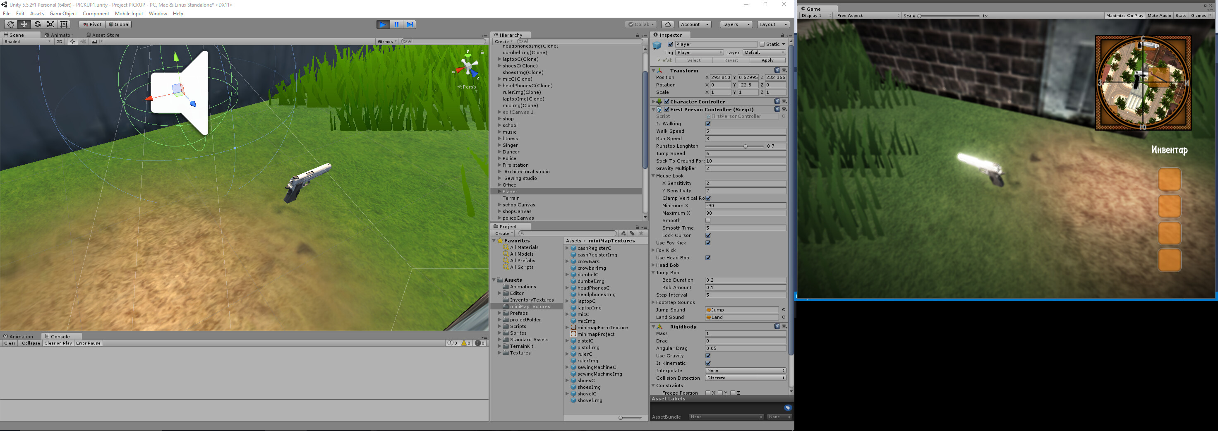Viewport: 1218px width, 431px height.
Task: Uncheck the Is Walking checkbox
Action: pos(708,123)
